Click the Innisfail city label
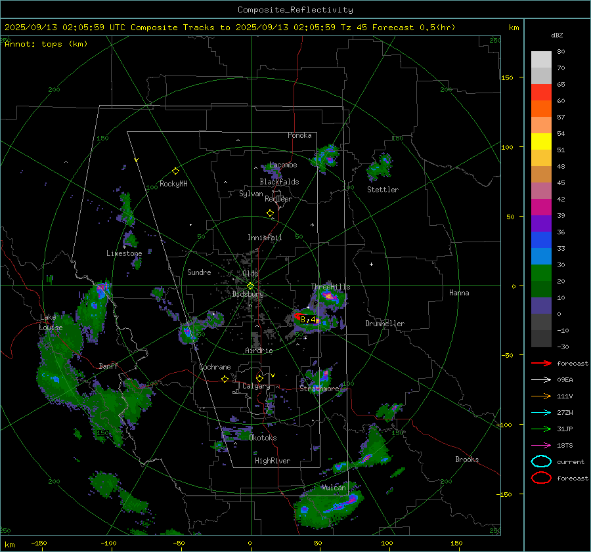Viewport: 591px width, 552px height. 265,238
